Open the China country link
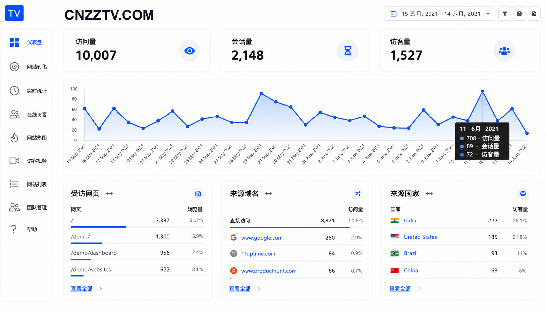546x312 pixels. [x=411, y=270]
